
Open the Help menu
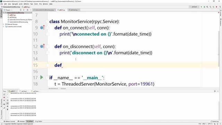pyautogui.click(x=51, y=4)
